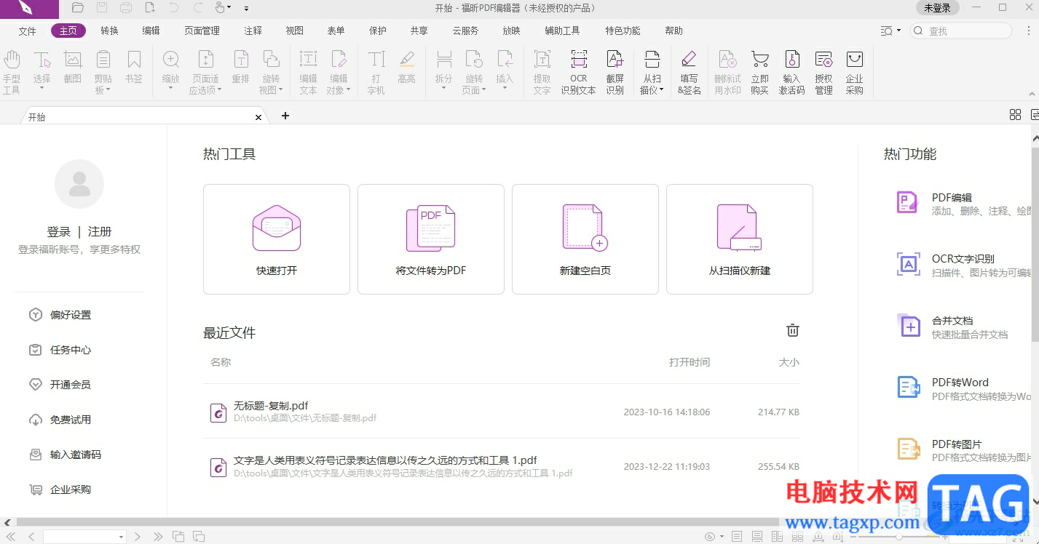The width and height of the screenshot is (1039, 544).
Task: Switch to thumbnail grid view icon
Action: pyautogui.click(x=1015, y=115)
